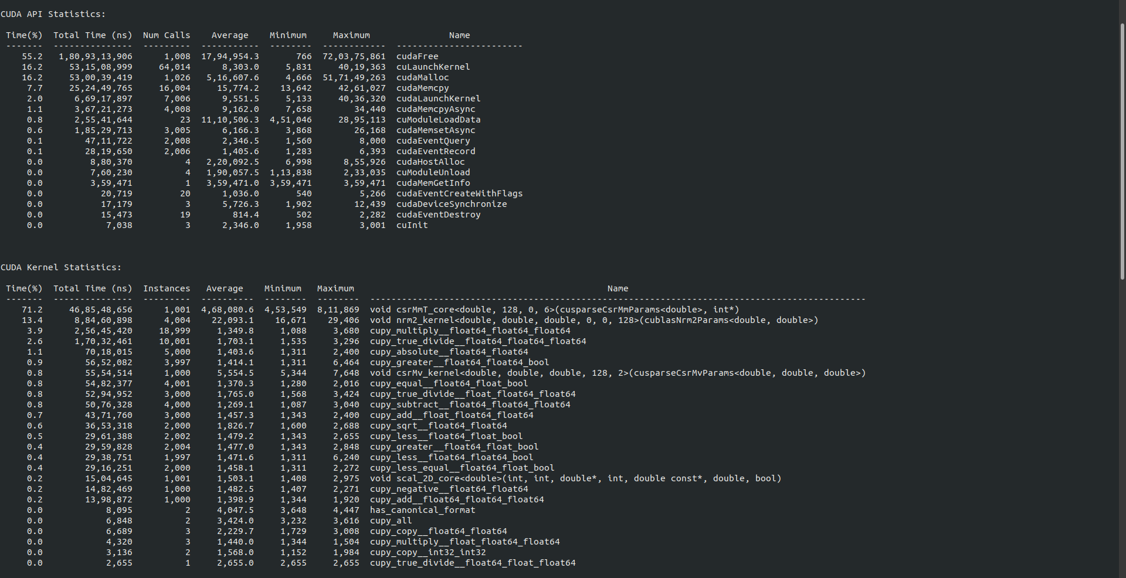This screenshot has width=1126, height=578.
Task: Click the 64,014 num calls value
Action: [x=175, y=67]
